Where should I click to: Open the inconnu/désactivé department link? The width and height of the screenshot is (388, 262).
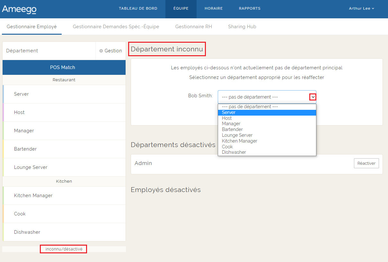(64, 249)
